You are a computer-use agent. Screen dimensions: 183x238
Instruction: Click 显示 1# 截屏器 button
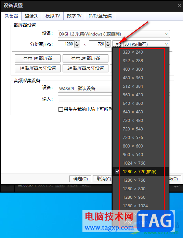coord(38,58)
